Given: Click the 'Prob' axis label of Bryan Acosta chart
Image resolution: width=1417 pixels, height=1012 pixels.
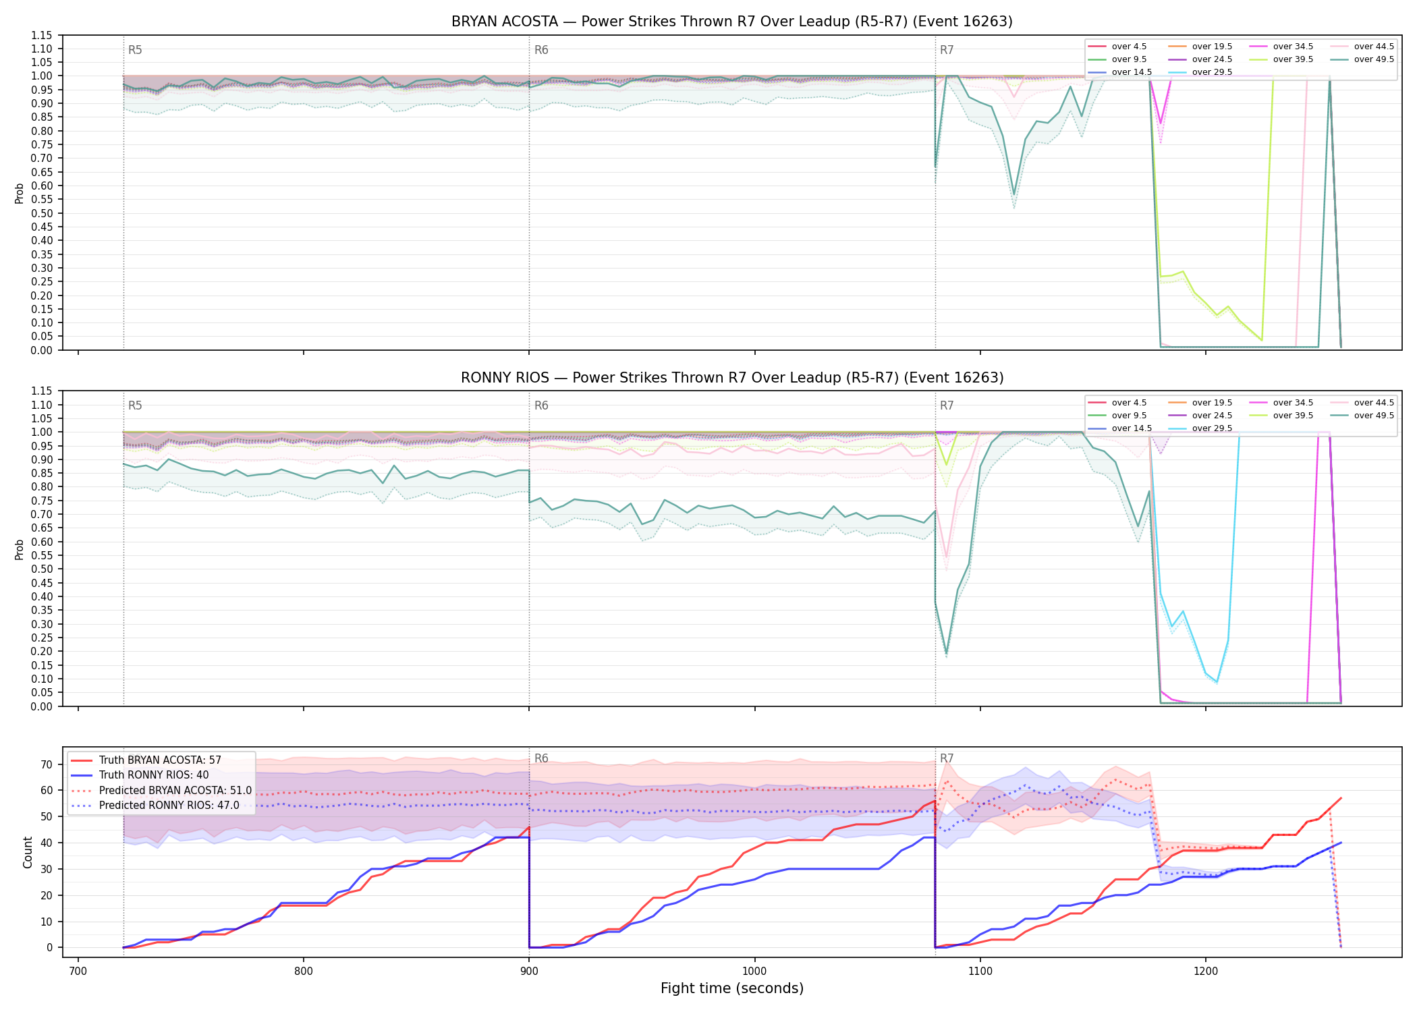Looking at the screenshot, I should click(20, 193).
